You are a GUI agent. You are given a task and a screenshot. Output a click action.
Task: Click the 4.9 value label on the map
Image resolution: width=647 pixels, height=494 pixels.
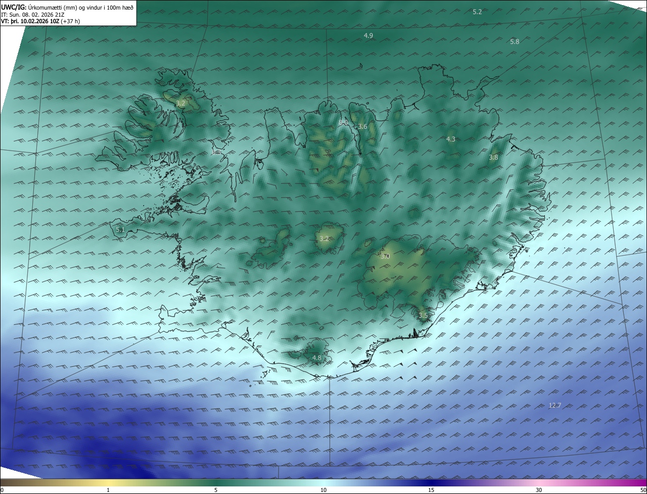(368, 35)
